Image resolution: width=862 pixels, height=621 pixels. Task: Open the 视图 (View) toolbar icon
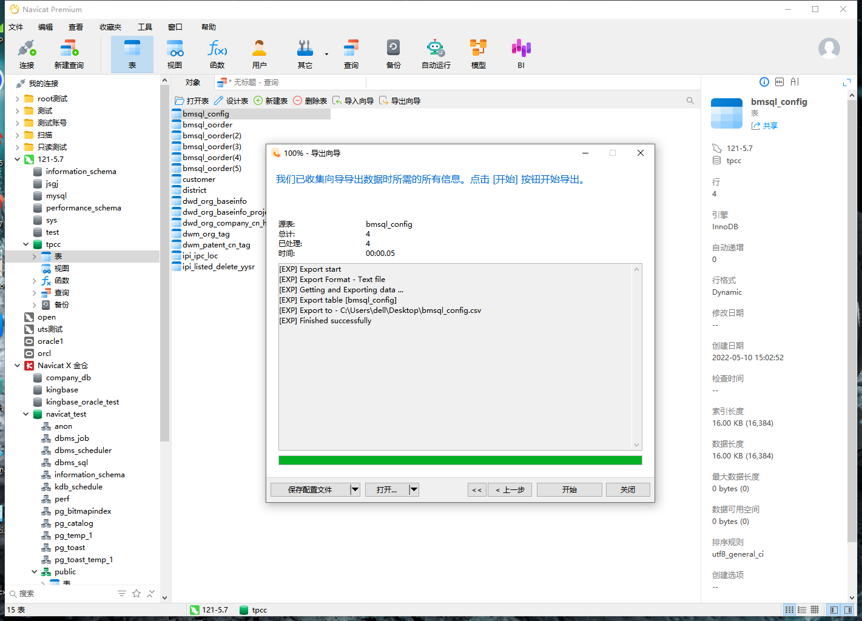click(x=175, y=54)
